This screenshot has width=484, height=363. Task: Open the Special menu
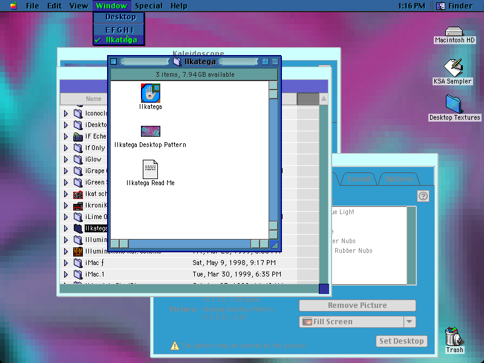pyautogui.click(x=149, y=6)
